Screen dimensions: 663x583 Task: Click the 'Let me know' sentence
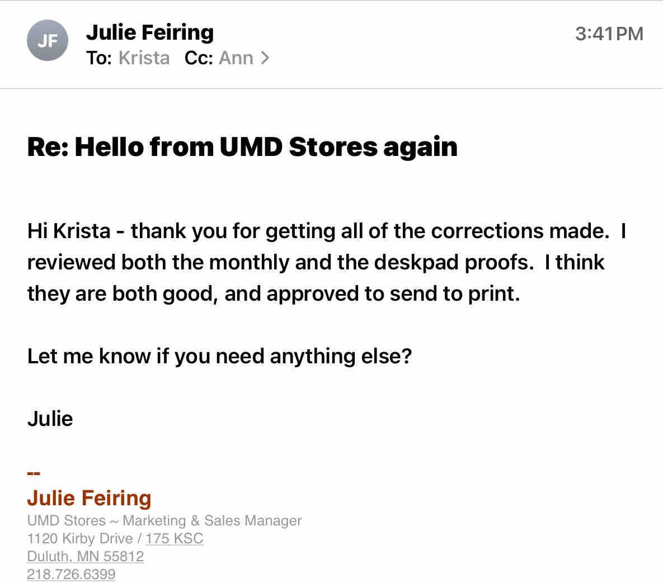click(x=219, y=356)
